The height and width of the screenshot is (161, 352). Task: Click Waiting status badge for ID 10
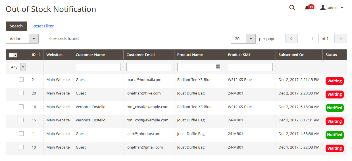pyautogui.click(x=335, y=148)
